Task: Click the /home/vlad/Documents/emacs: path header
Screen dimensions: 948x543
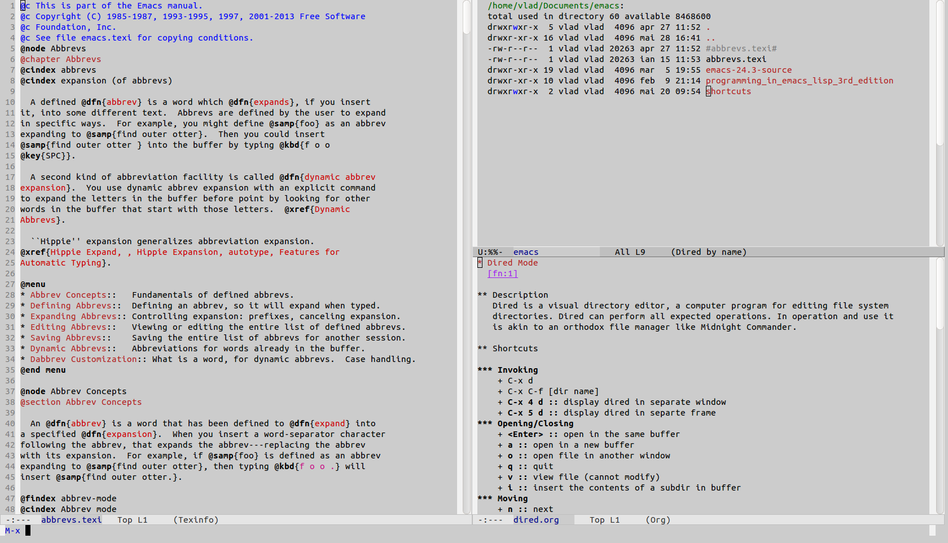Action: pyautogui.click(x=556, y=6)
